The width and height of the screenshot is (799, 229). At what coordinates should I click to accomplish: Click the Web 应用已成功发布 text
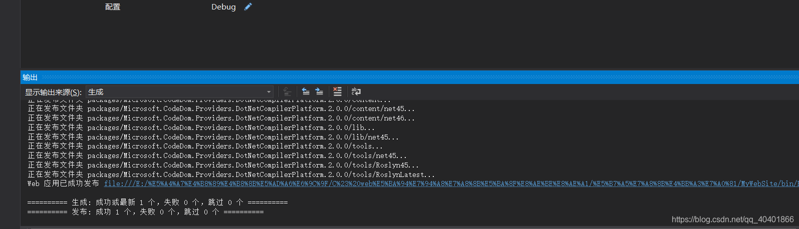click(63, 184)
